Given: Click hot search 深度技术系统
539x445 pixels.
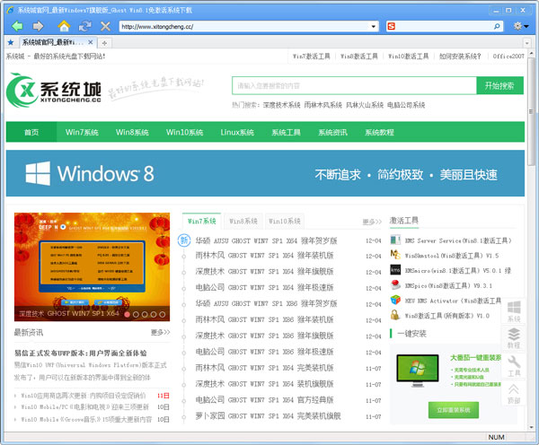Looking at the screenshot, I should [x=281, y=105].
